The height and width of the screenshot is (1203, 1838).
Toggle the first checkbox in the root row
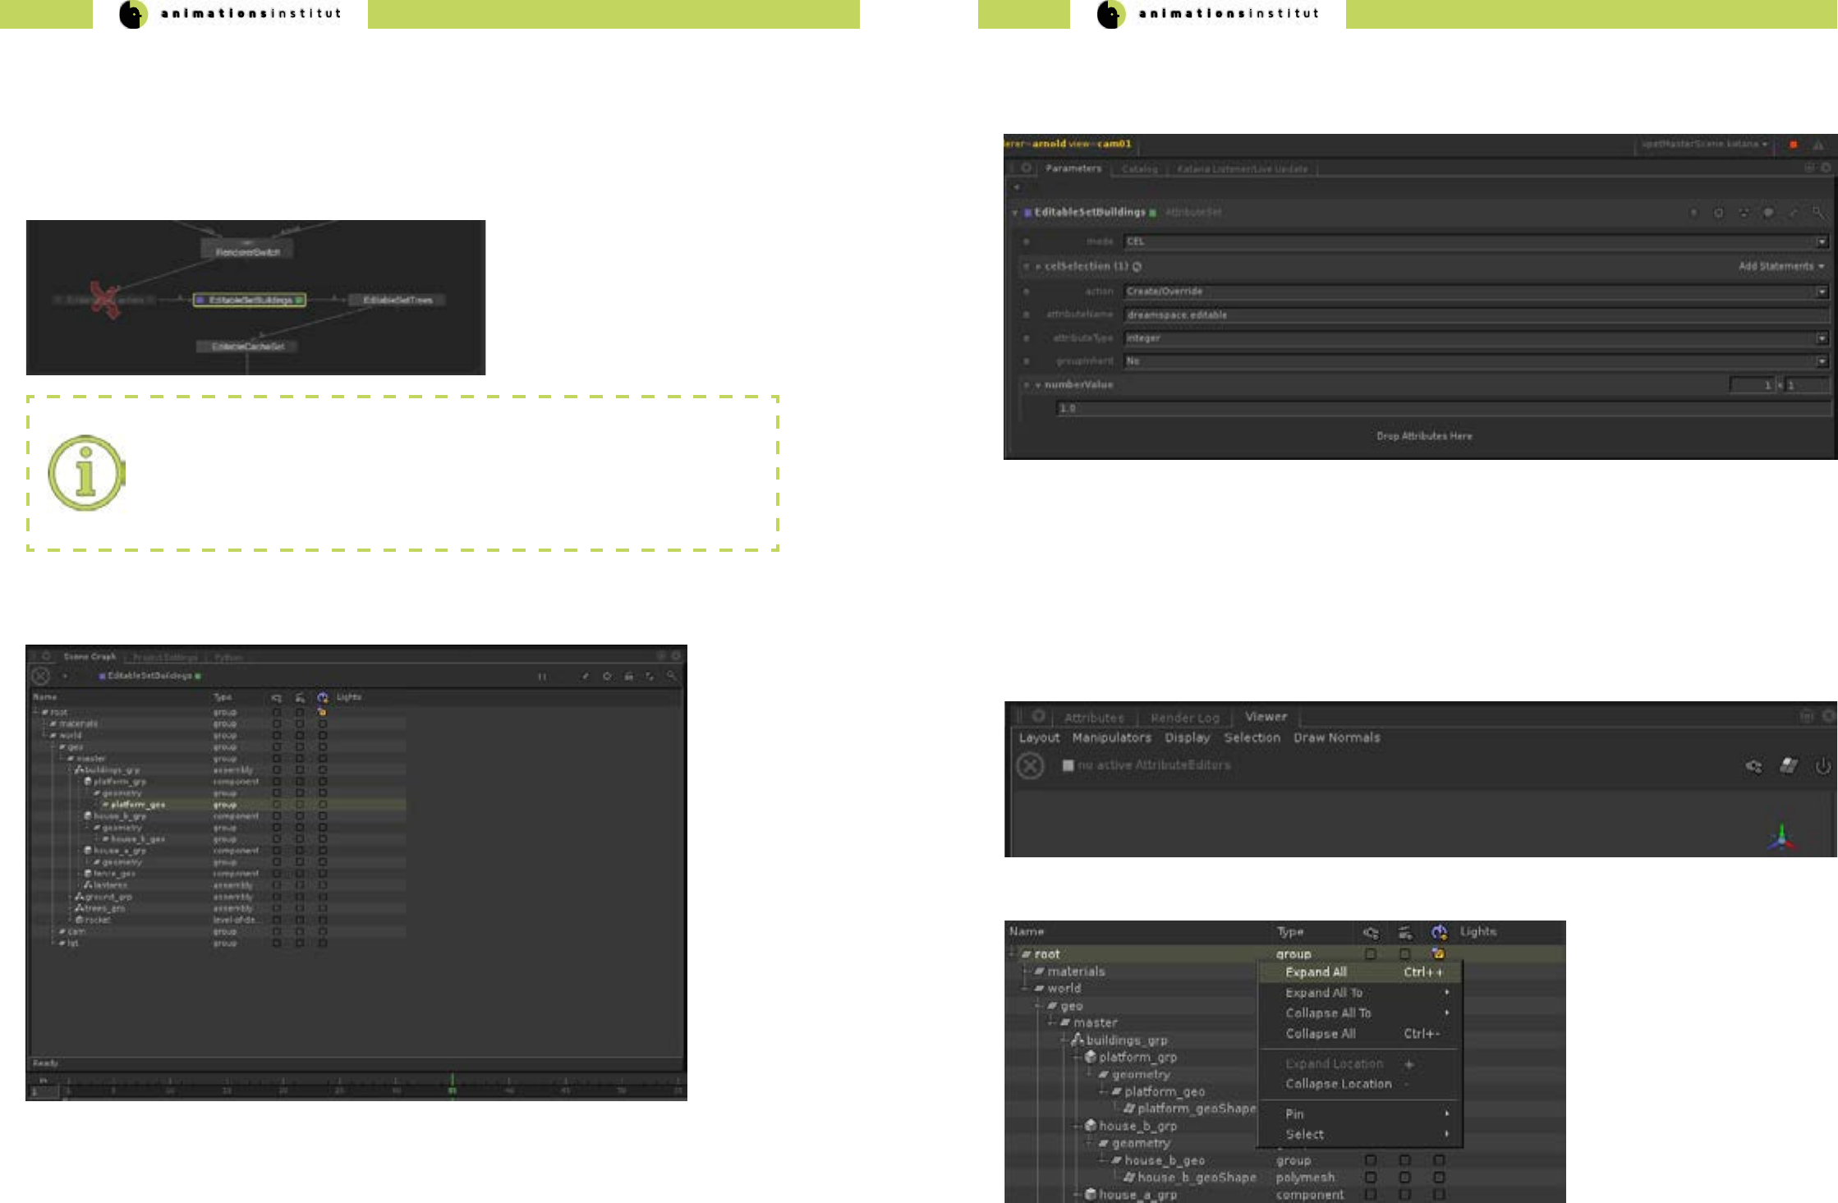point(1371,954)
